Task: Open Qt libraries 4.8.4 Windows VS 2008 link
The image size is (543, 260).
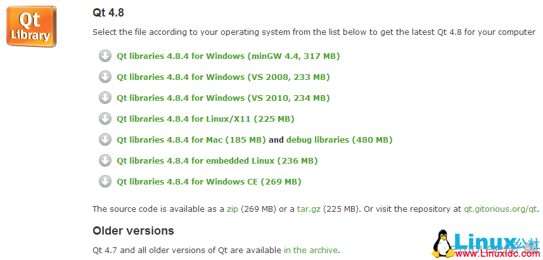Action: pos(223,77)
